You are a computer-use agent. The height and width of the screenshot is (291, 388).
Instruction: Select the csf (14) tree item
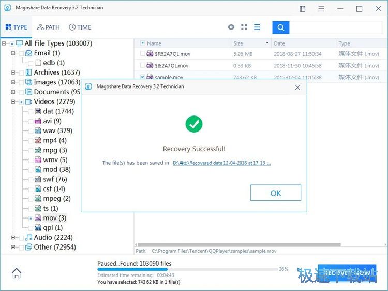tap(54, 188)
